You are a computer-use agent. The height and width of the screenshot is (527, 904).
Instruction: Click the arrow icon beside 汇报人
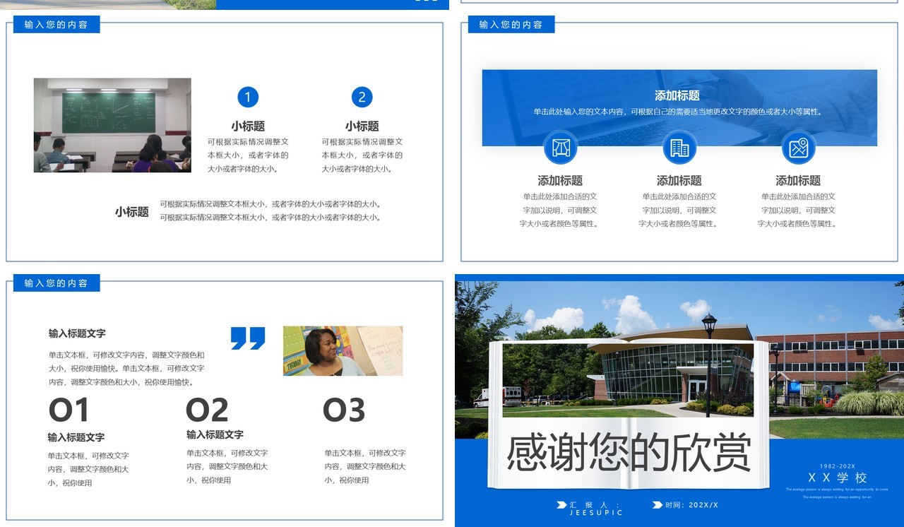coord(561,504)
